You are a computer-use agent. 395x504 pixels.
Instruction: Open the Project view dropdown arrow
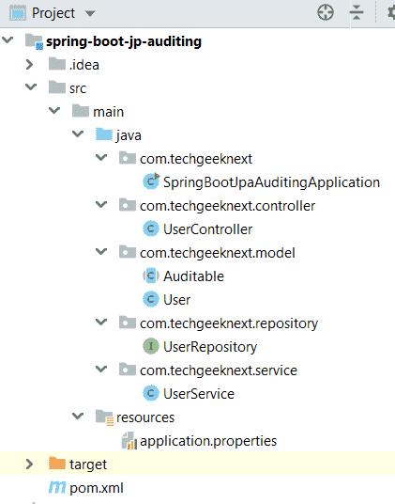(90, 13)
